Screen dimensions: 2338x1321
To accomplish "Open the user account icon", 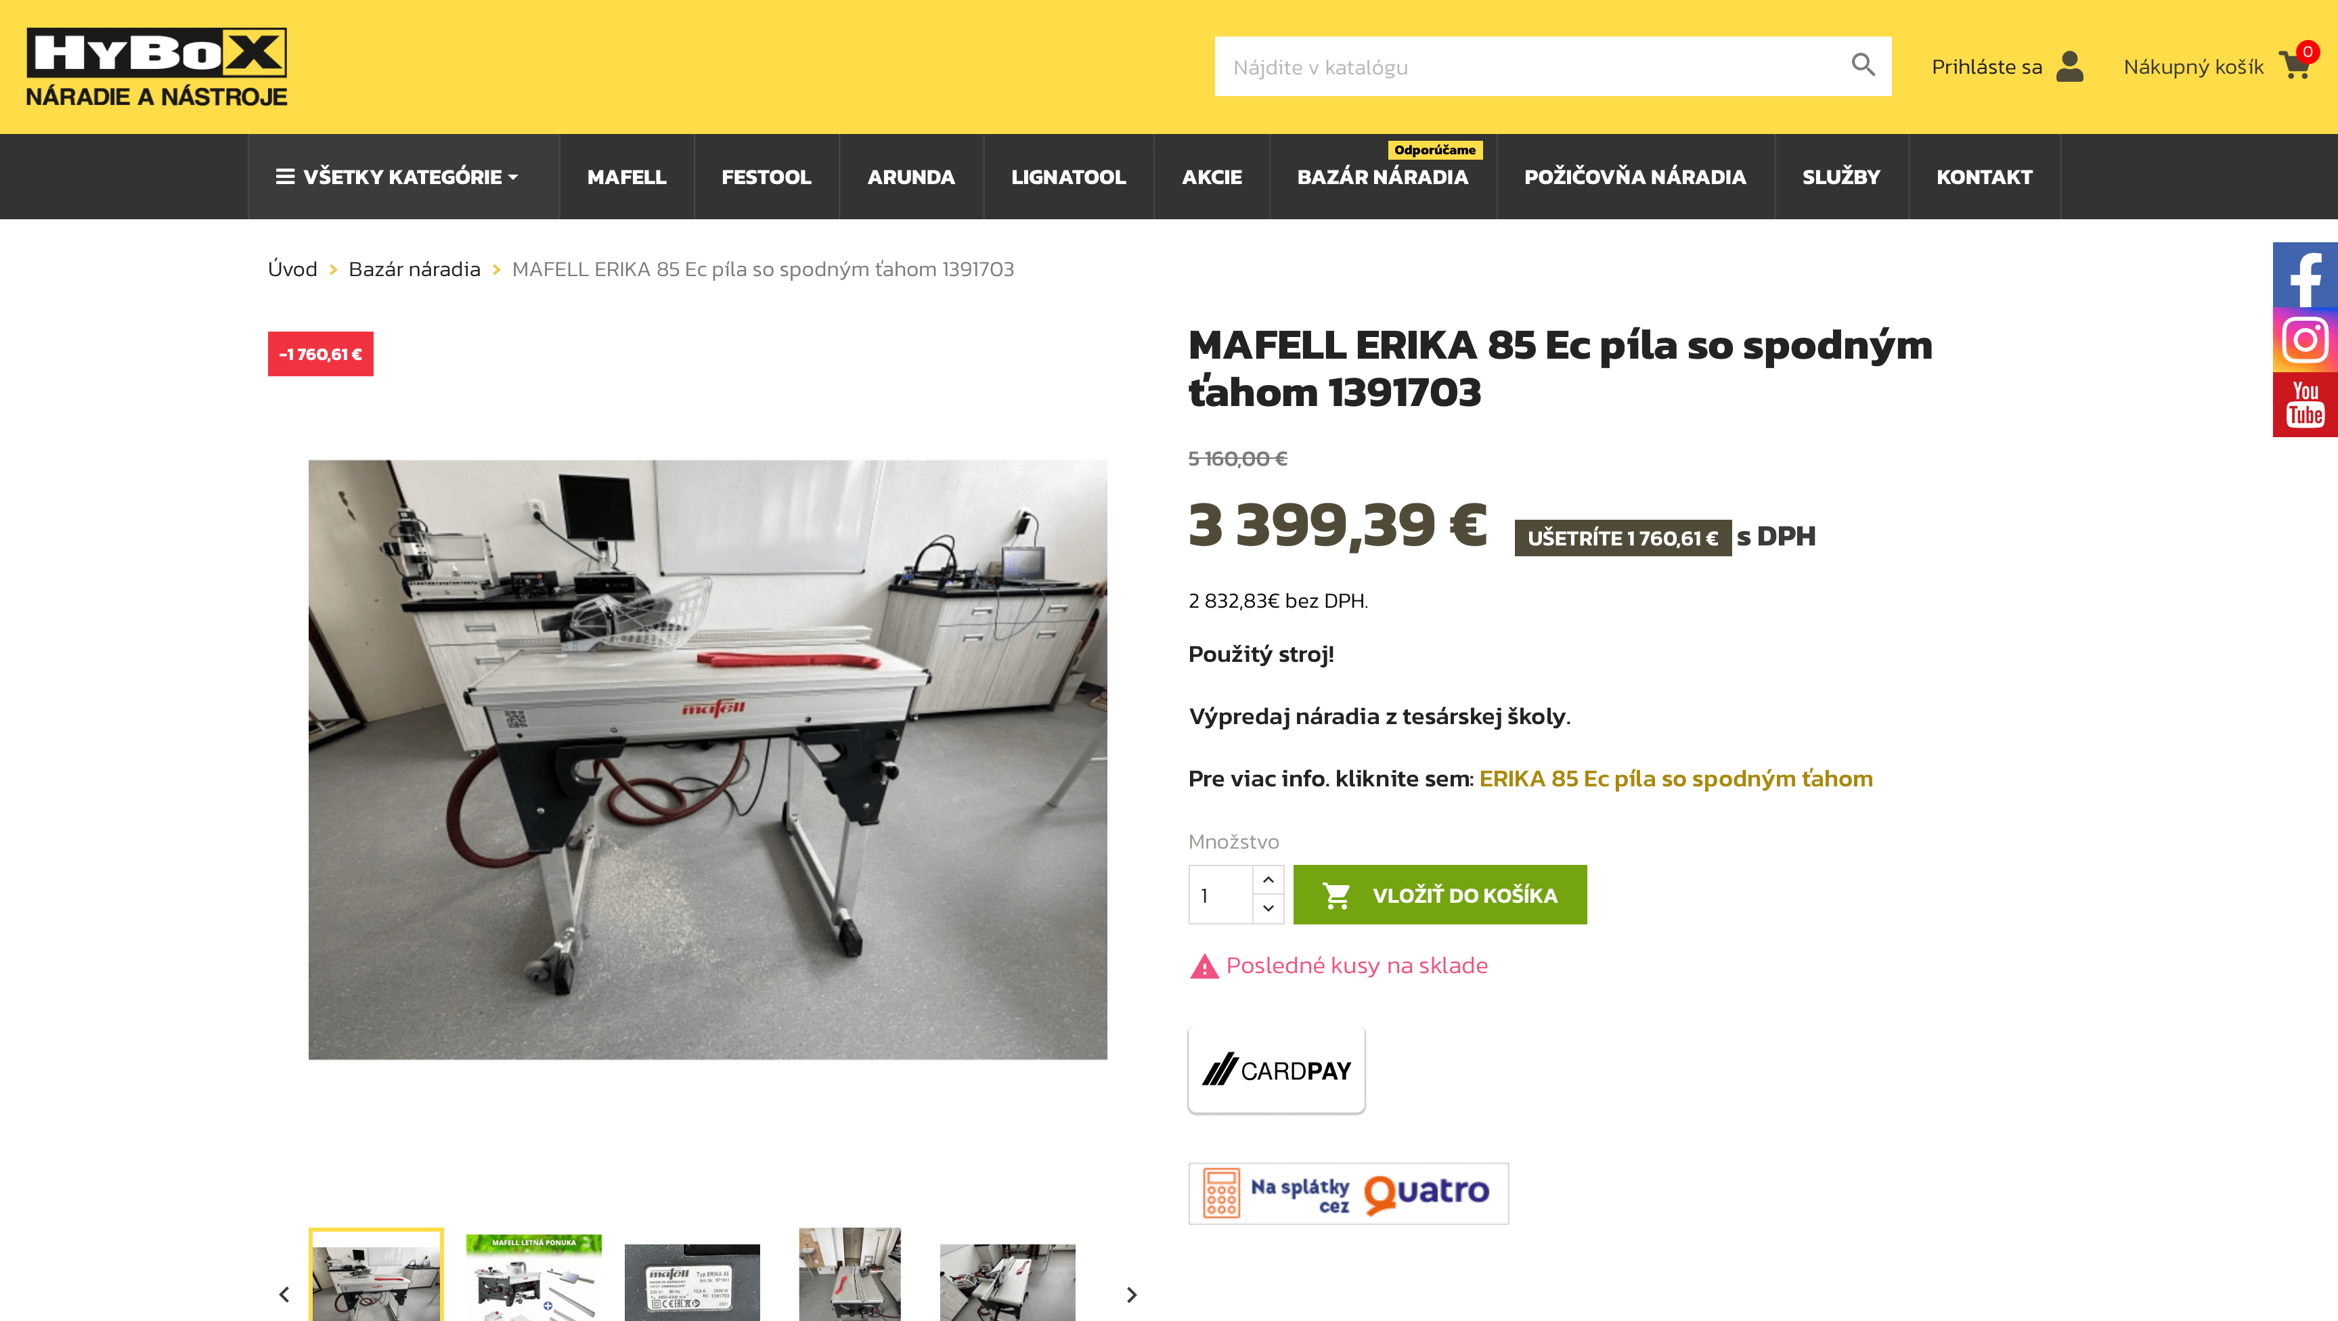I will coord(2069,66).
